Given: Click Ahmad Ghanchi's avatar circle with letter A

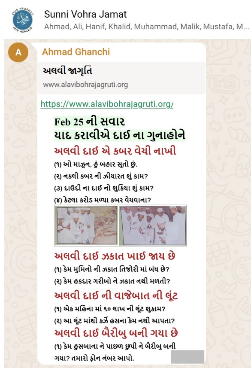Looking at the screenshot, I should pos(18,52).
